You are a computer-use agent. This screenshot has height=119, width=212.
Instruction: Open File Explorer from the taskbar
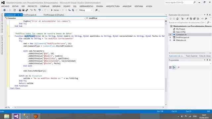click(7, 116)
